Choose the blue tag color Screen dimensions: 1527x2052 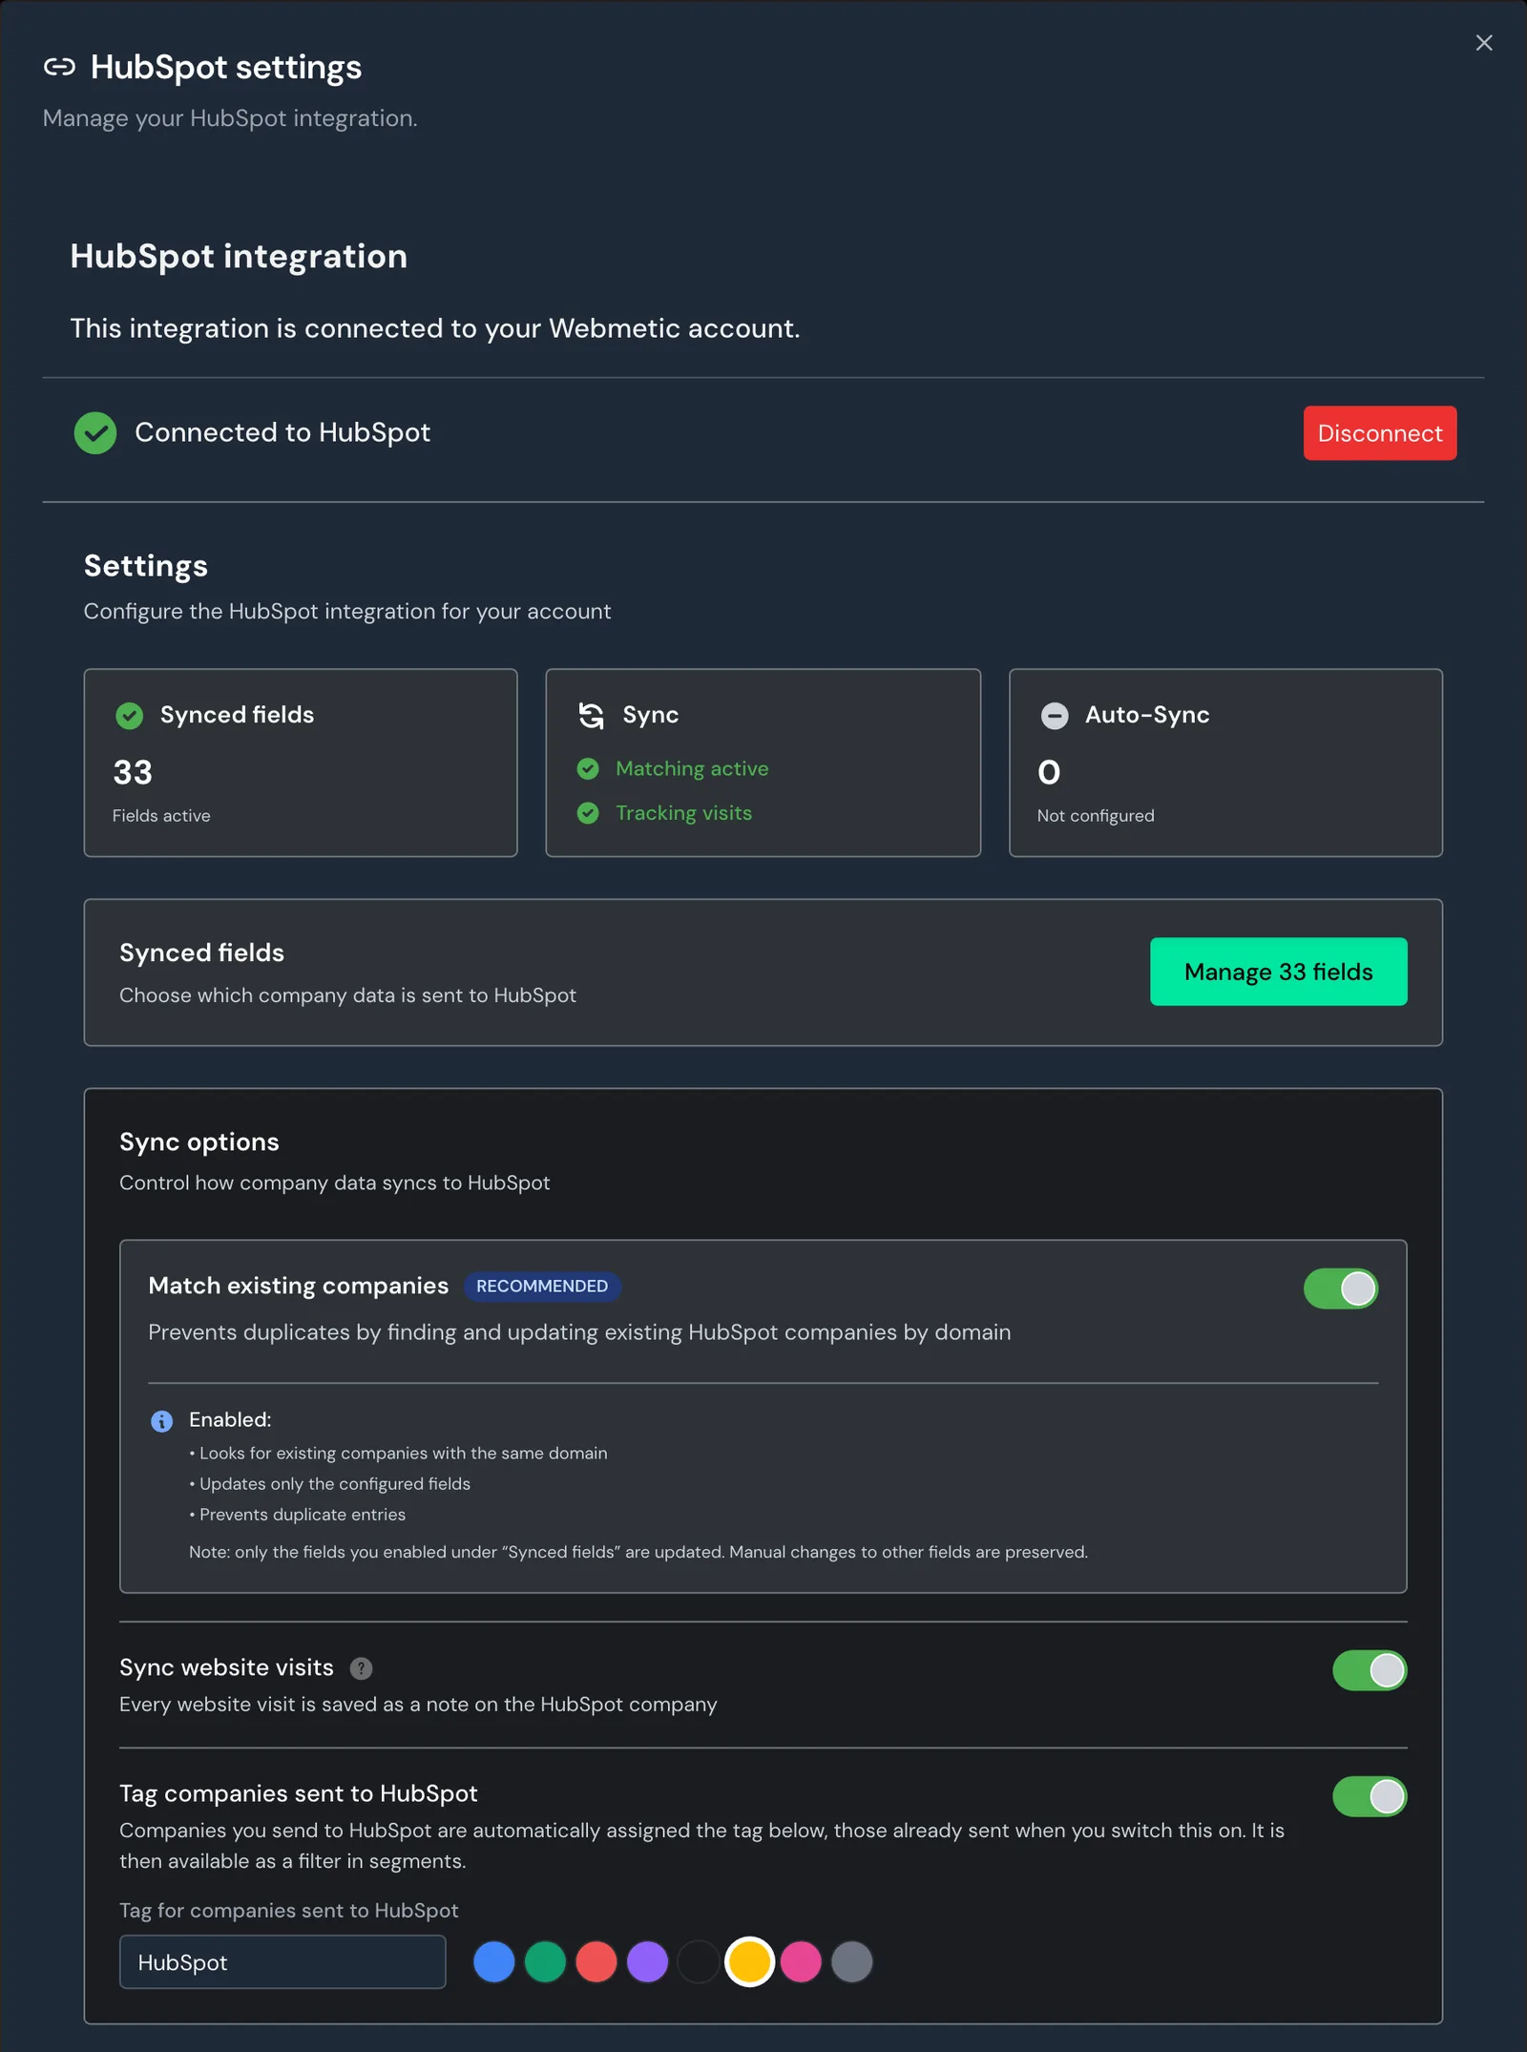pyautogui.click(x=494, y=1962)
